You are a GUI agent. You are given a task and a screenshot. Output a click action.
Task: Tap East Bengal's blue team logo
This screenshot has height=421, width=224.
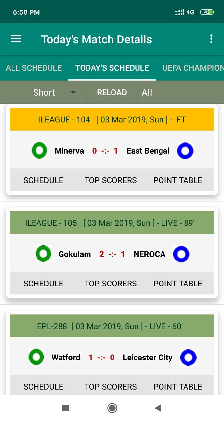(185, 151)
